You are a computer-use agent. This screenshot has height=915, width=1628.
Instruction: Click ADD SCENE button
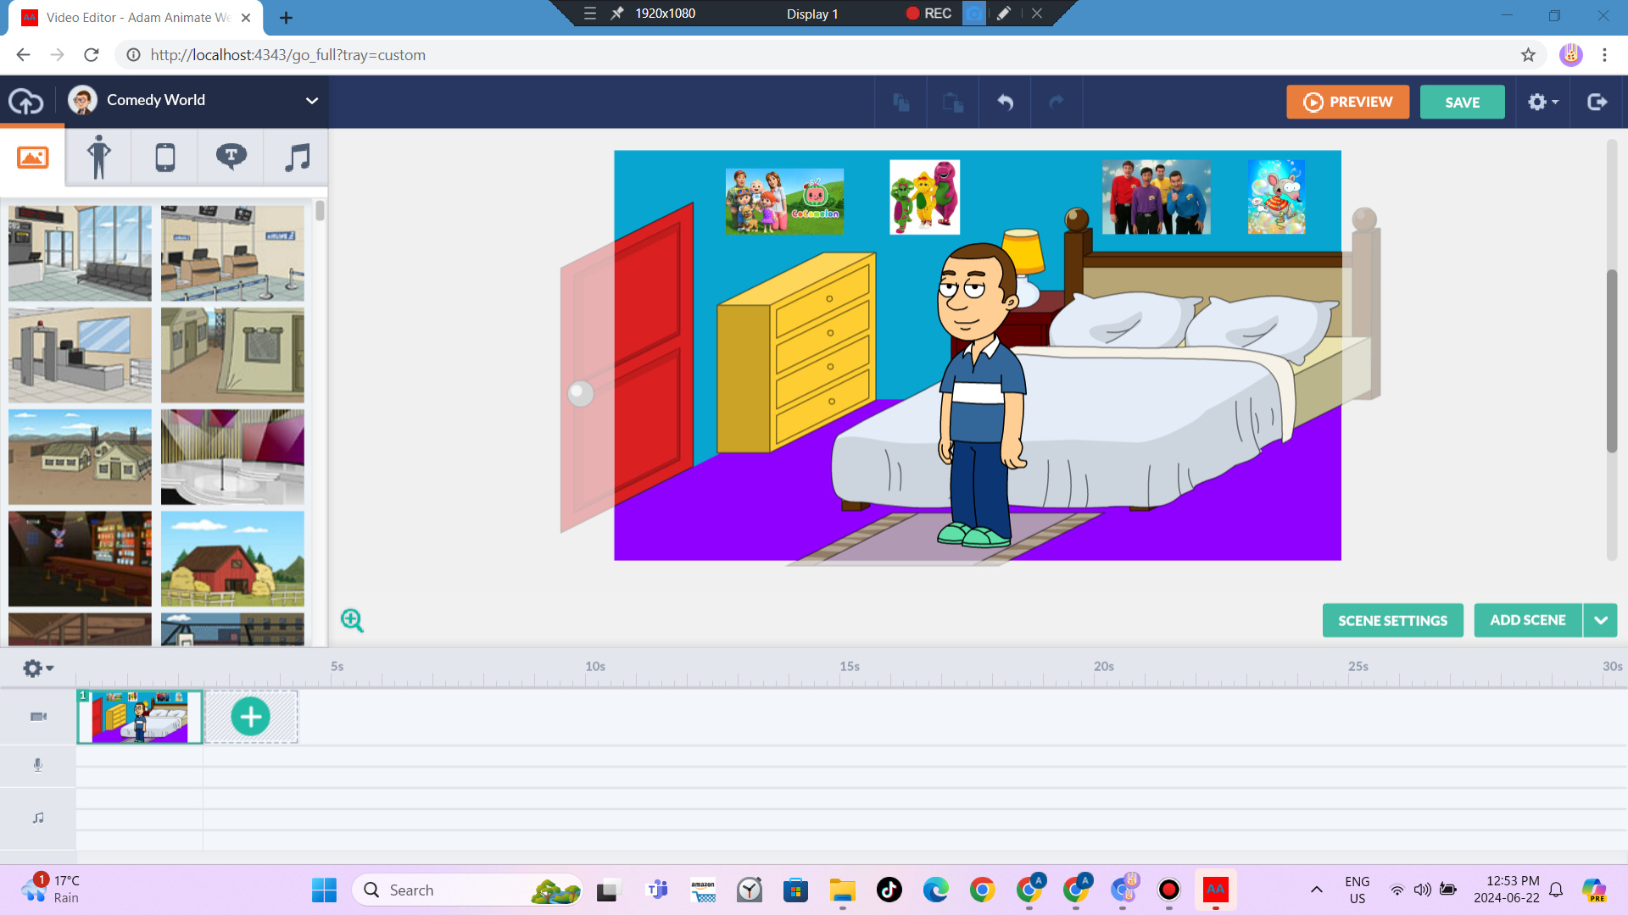click(x=1528, y=620)
